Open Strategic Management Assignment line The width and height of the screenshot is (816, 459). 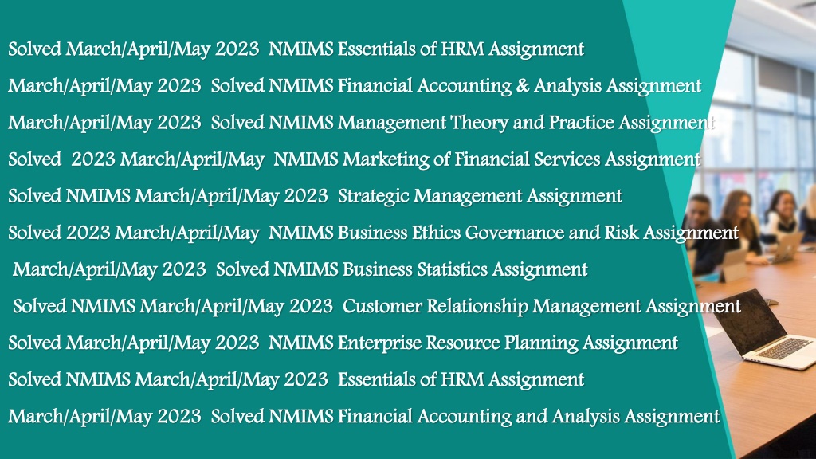click(x=480, y=196)
